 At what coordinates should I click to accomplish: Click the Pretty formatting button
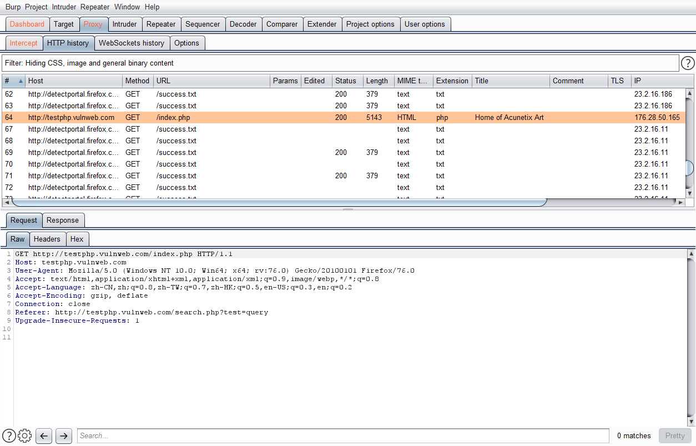[674, 435]
